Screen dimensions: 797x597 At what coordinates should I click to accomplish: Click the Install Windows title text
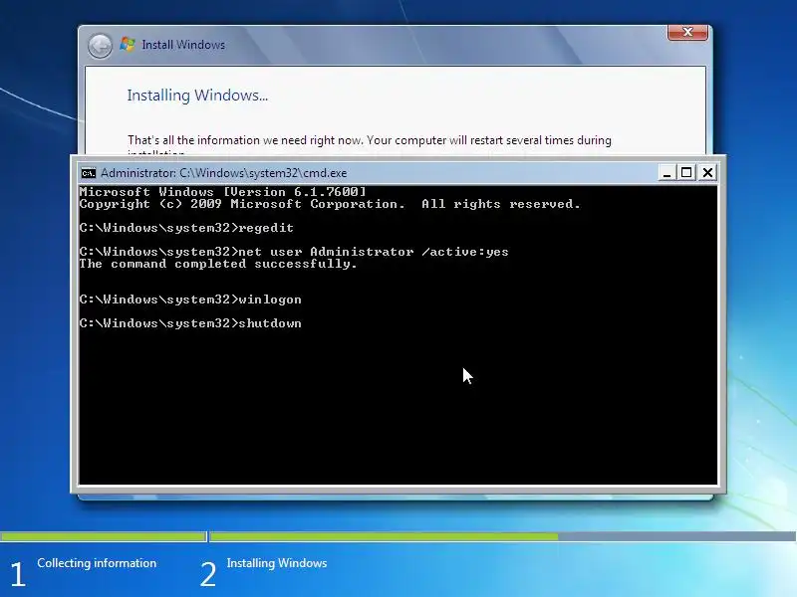[183, 45]
